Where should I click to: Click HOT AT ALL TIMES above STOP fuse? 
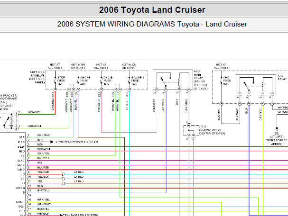55,66
